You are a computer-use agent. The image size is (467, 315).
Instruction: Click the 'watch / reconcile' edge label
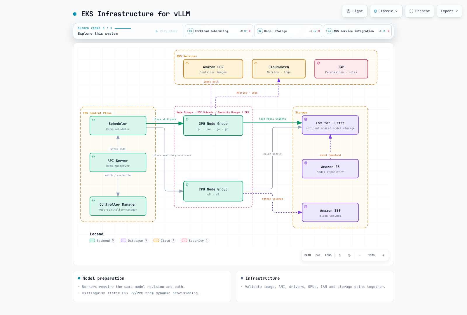click(x=118, y=175)
